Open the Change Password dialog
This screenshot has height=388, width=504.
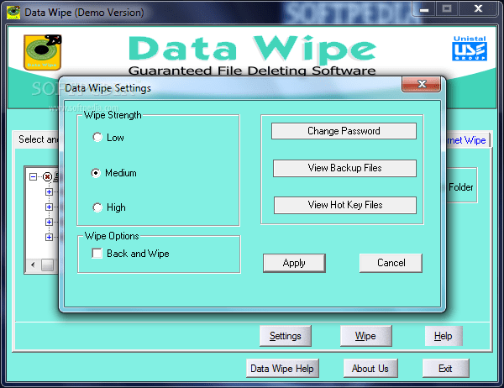[344, 131]
